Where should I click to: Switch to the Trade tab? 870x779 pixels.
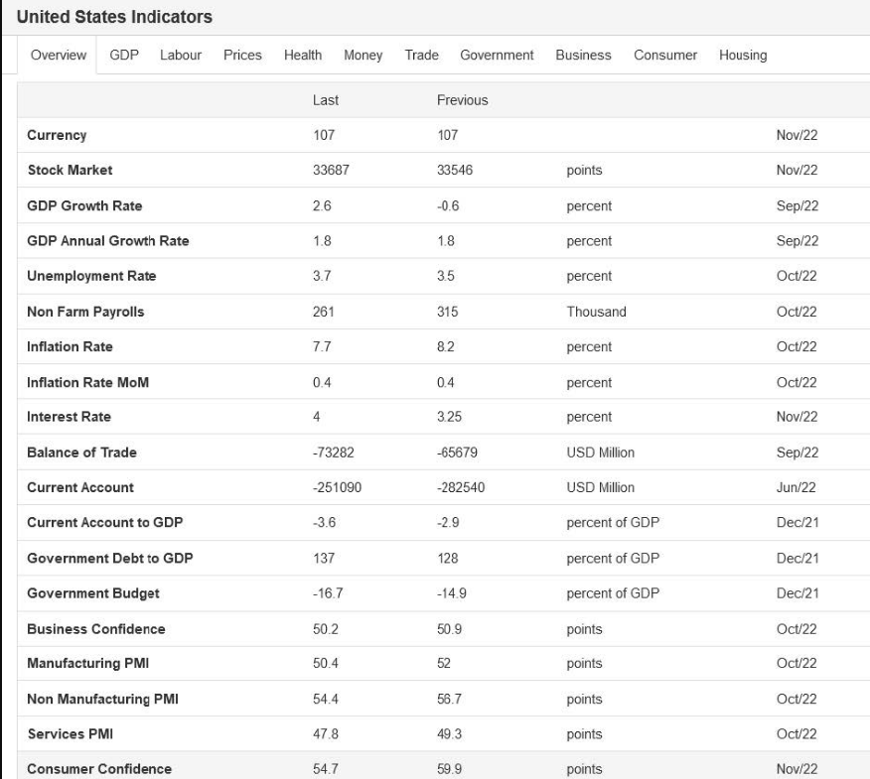pos(422,56)
